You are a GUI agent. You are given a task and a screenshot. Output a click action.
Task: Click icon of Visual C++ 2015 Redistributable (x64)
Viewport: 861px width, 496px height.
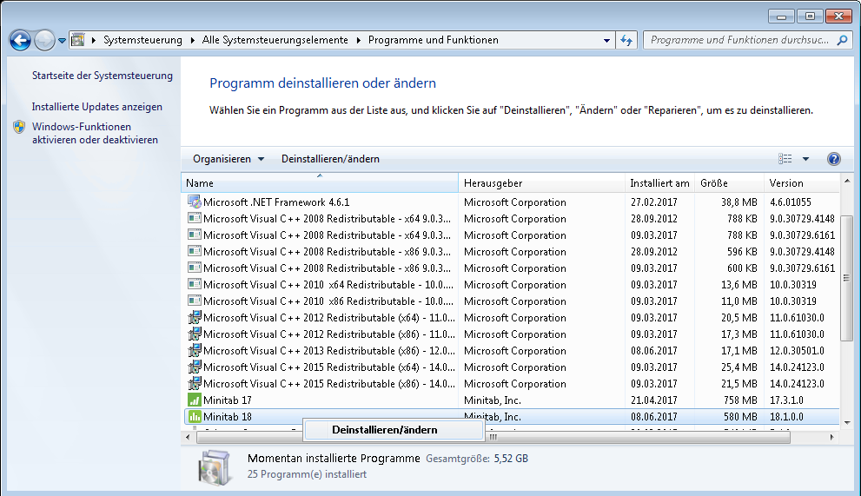coord(195,367)
